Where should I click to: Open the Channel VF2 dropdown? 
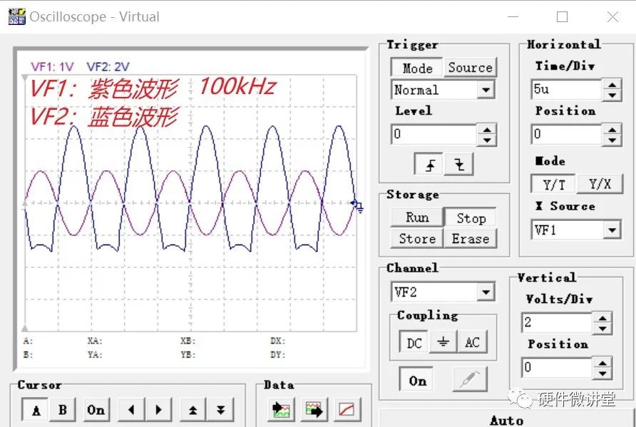[x=486, y=292]
